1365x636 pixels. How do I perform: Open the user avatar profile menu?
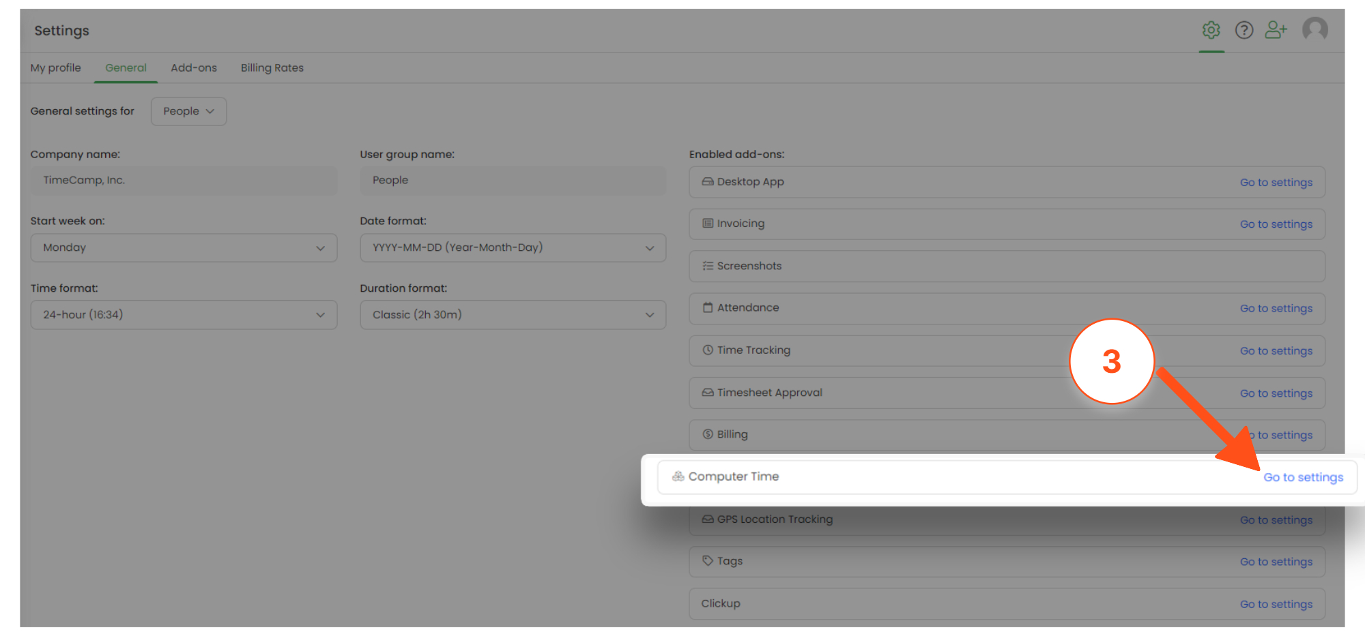coord(1315,30)
